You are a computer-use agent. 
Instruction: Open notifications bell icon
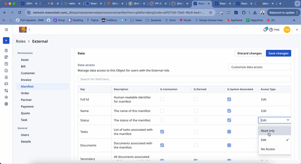click(265, 30)
